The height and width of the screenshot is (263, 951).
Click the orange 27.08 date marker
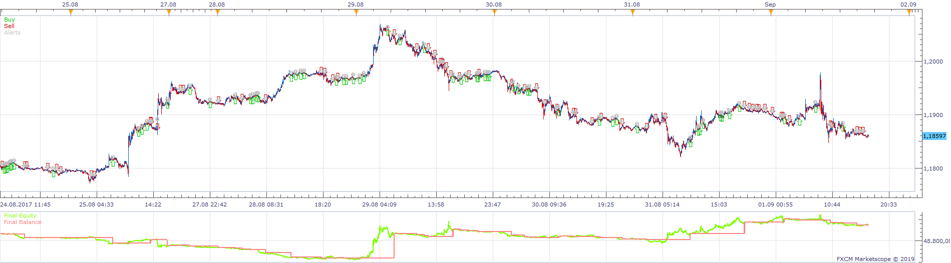[x=169, y=12]
